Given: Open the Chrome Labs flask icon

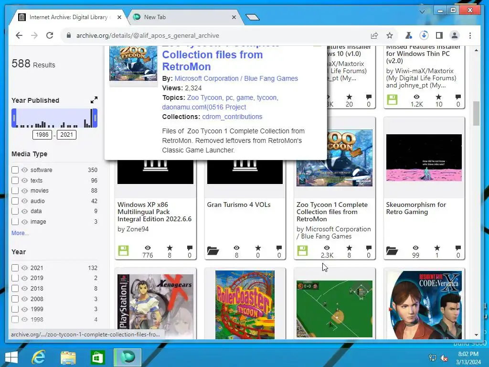Looking at the screenshot, I should click(409, 35).
